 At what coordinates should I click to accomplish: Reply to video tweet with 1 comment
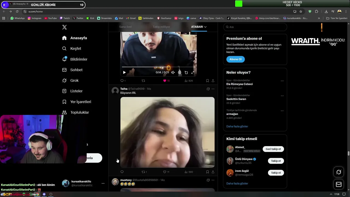[123, 81]
